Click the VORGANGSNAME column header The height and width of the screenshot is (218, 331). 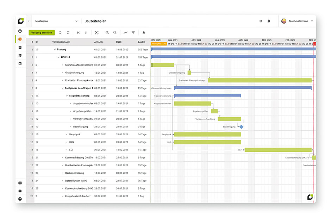pyautogui.click(x=61, y=42)
